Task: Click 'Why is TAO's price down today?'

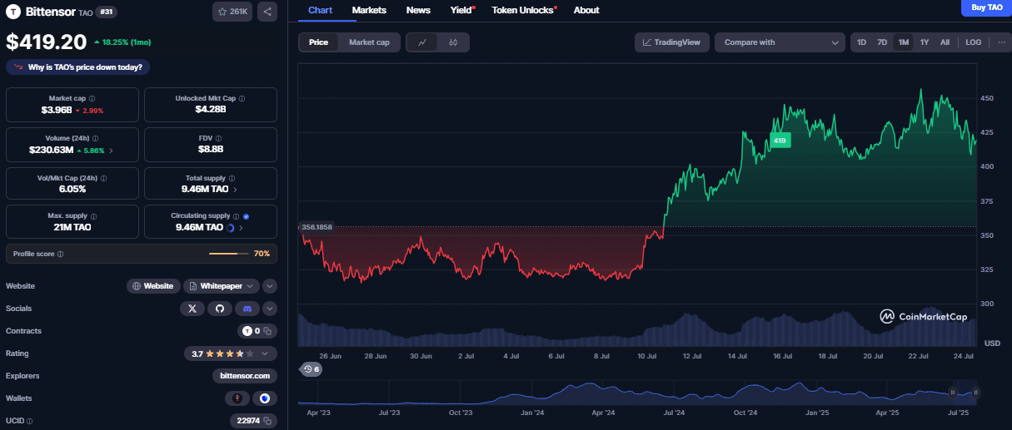Action: (x=78, y=67)
